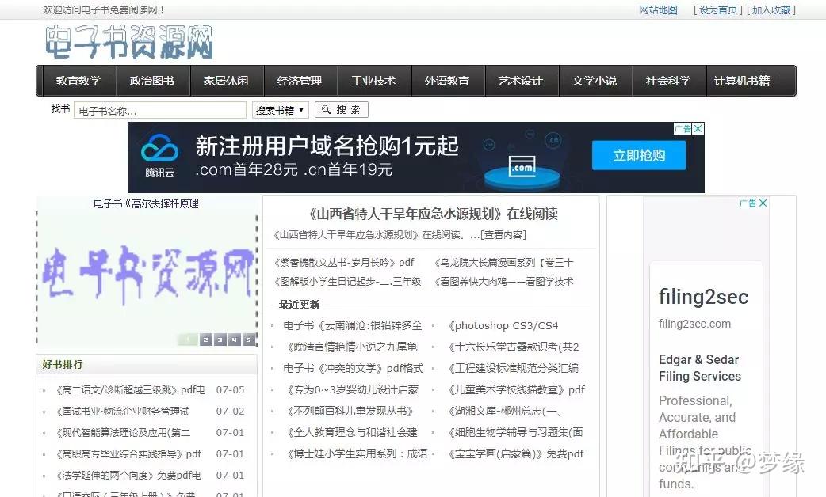
Task: Go to slide 3 of the carousel
Action: 220,340
